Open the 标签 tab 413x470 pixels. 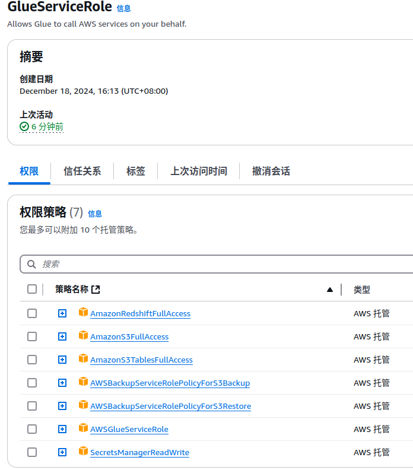pos(136,171)
